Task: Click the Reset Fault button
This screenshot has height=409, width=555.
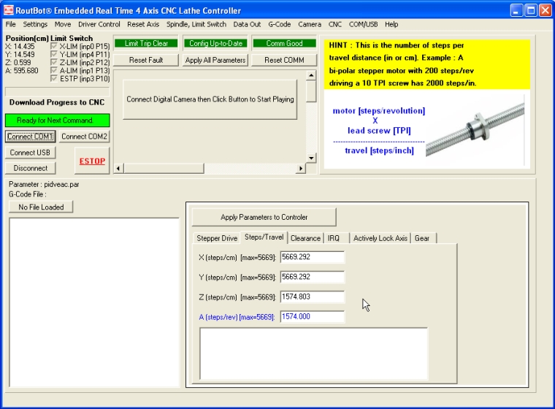Action: pyautogui.click(x=146, y=60)
